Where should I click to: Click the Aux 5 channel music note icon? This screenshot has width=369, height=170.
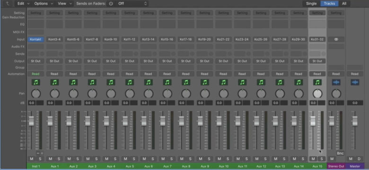[x=130, y=82]
